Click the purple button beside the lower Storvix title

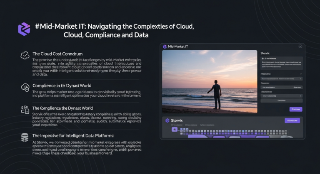292,120
